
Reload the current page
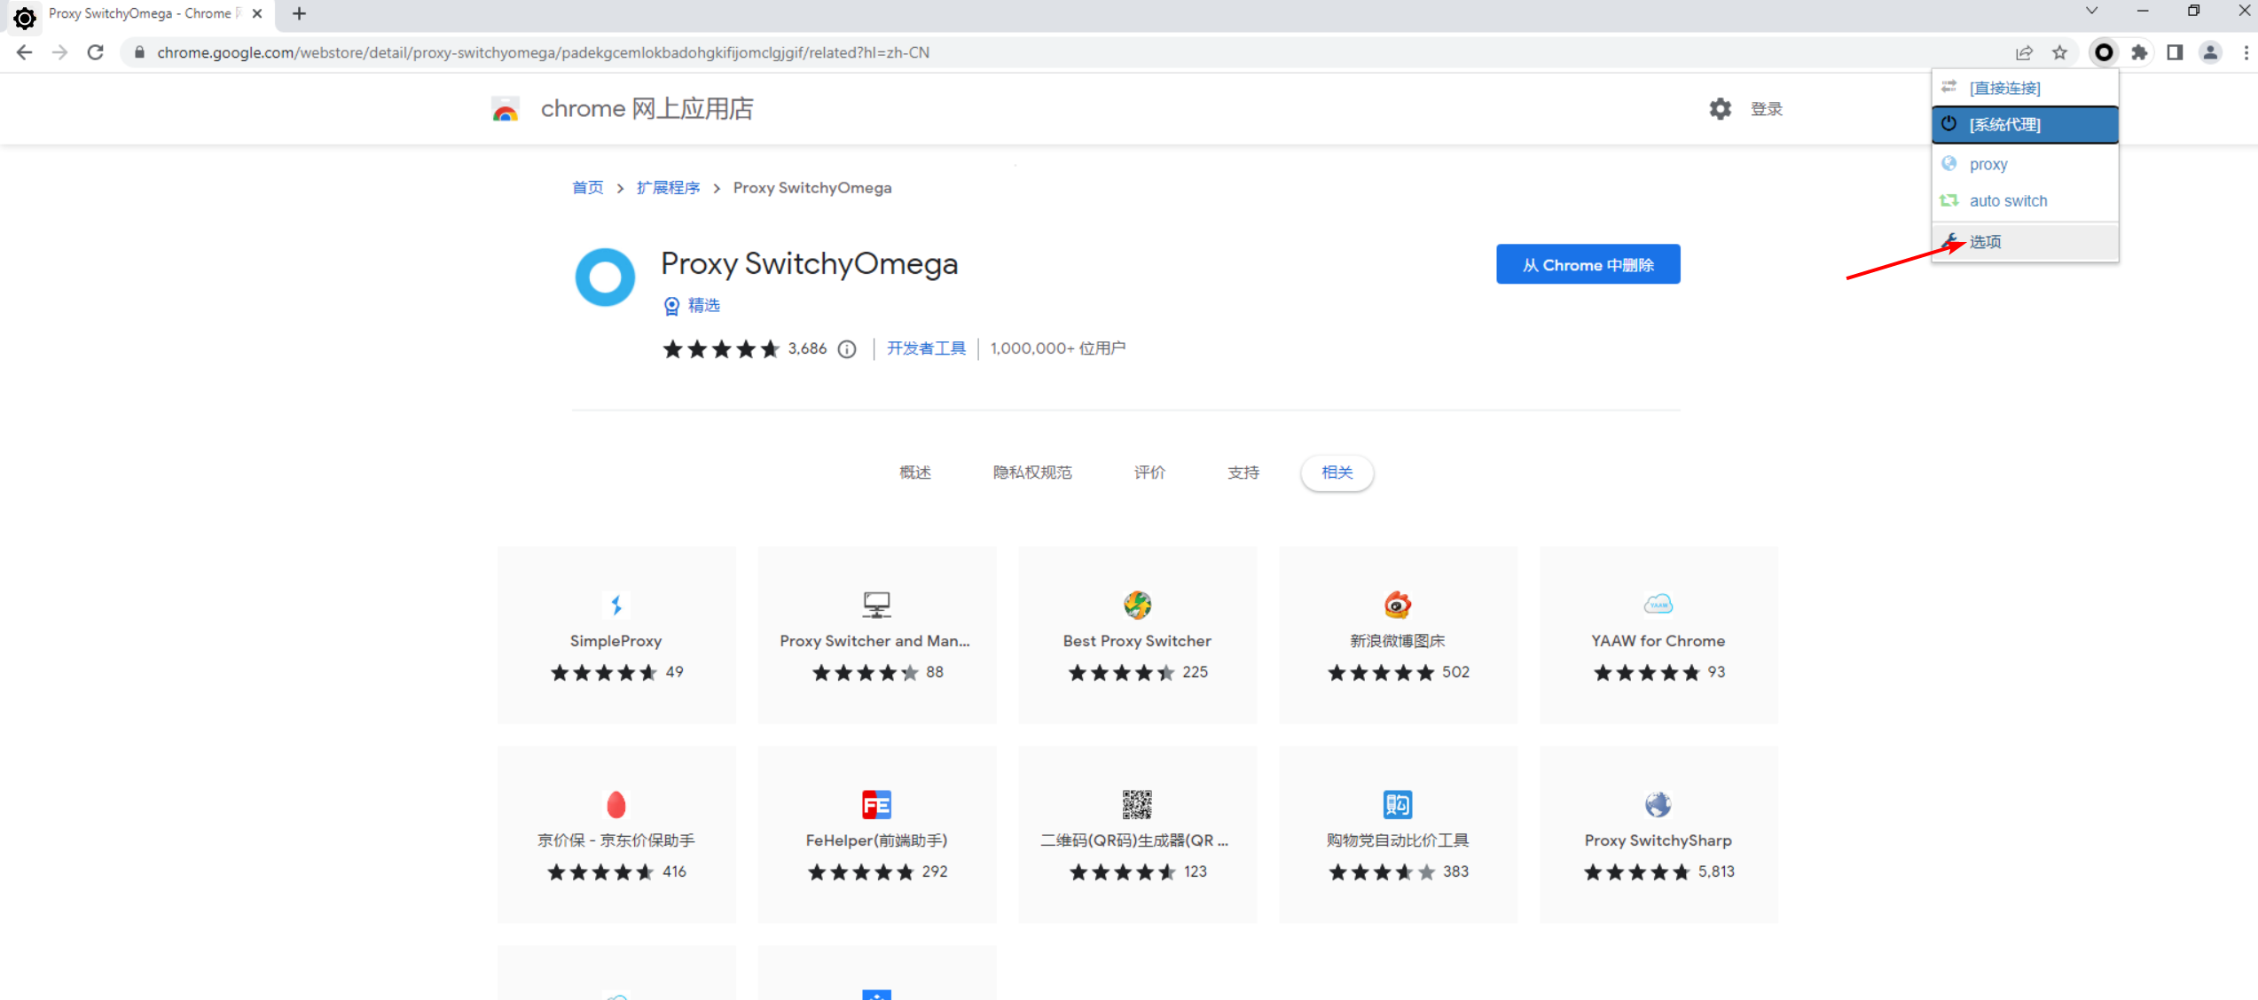tap(96, 52)
